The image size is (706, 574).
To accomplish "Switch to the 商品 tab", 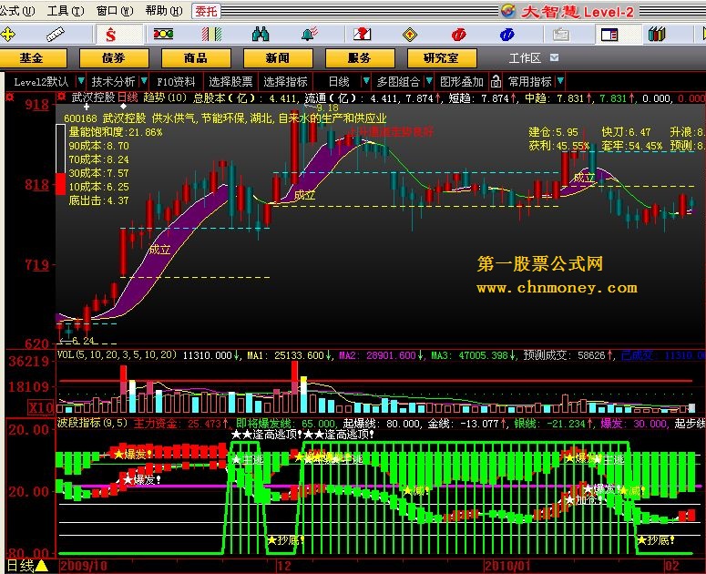I will click(196, 58).
